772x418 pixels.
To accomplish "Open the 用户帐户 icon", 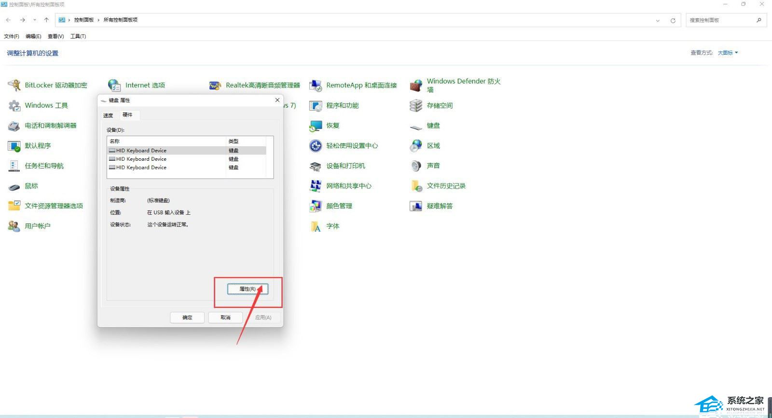I will pyautogui.click(x=14, y=226).
